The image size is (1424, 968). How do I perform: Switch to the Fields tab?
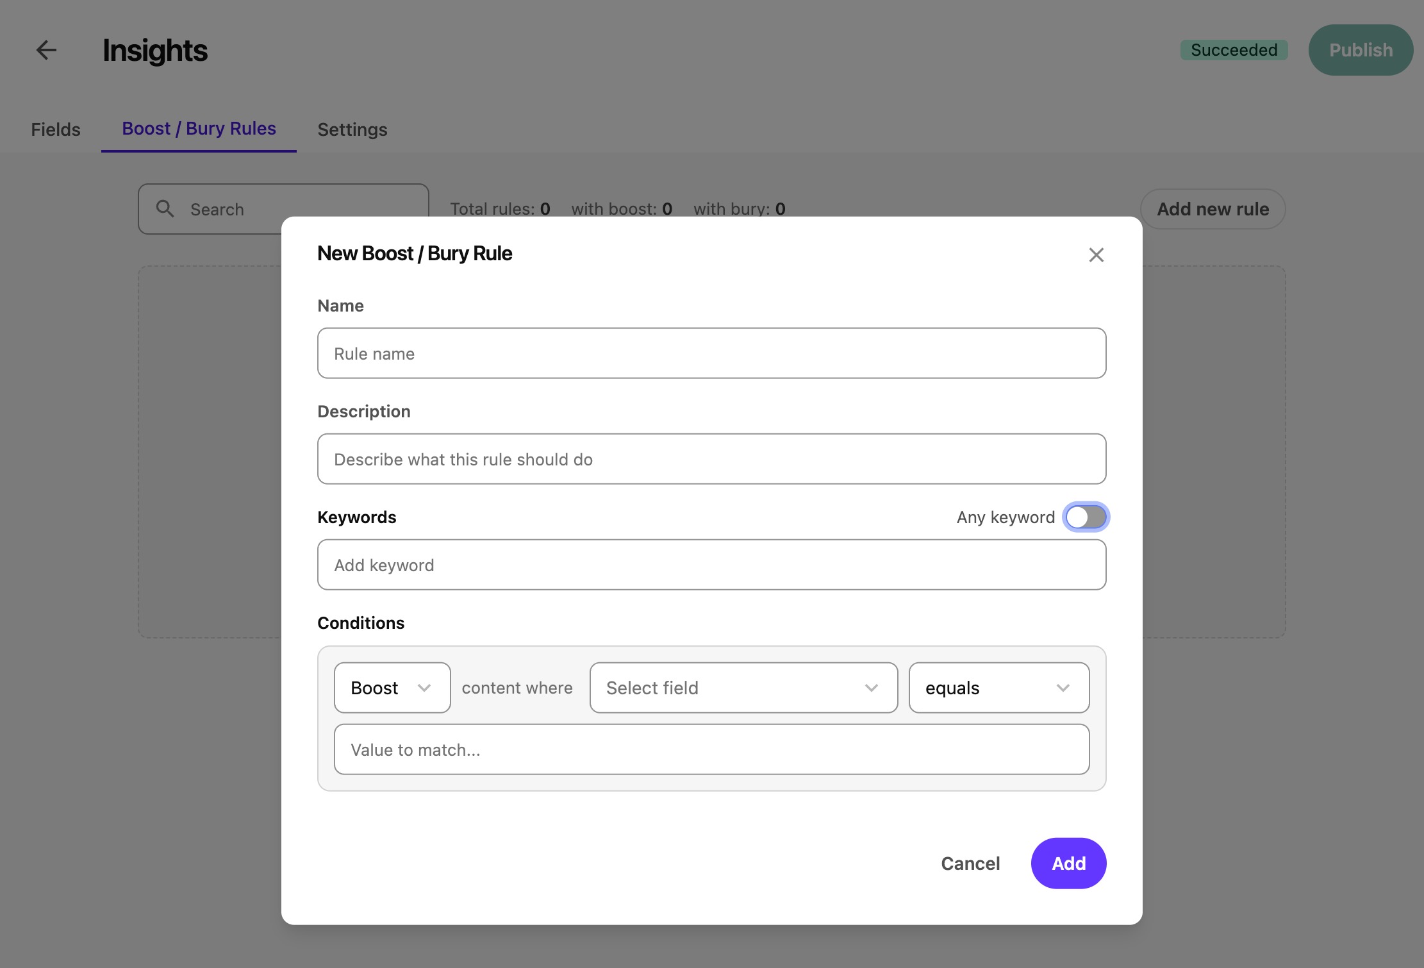(55, 129)
